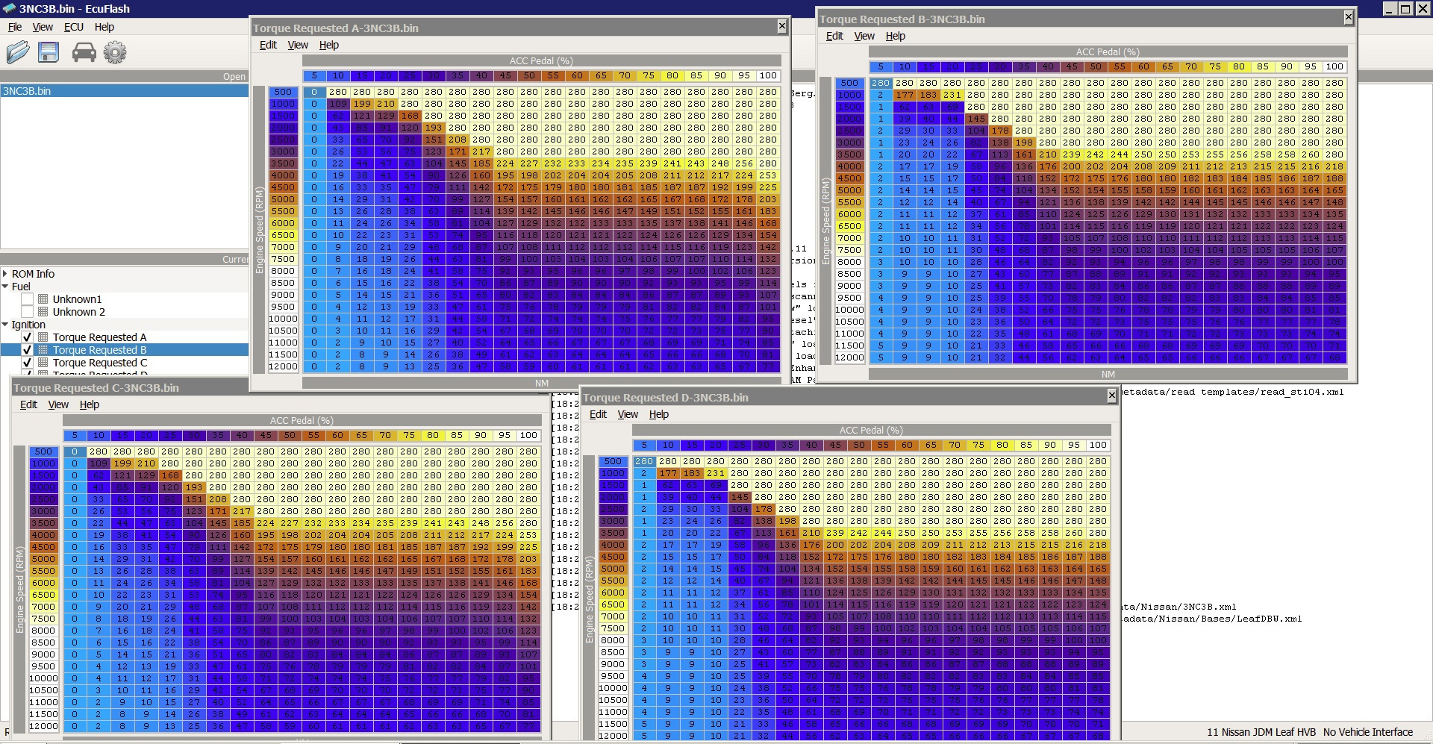Select the 100 pedal column header in table C
This screenshot has height=744, width=1433.
[x=528, y=435]
